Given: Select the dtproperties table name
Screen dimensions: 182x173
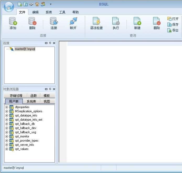Looking at the screenshot, I should click(x=22, y=107).
